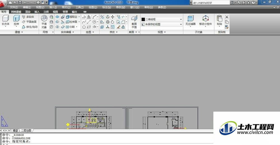Select the polyline tool in 绘图 panel
Viewport: 280px width, 145px height.
pyautogui.click(x=84, y=17)
